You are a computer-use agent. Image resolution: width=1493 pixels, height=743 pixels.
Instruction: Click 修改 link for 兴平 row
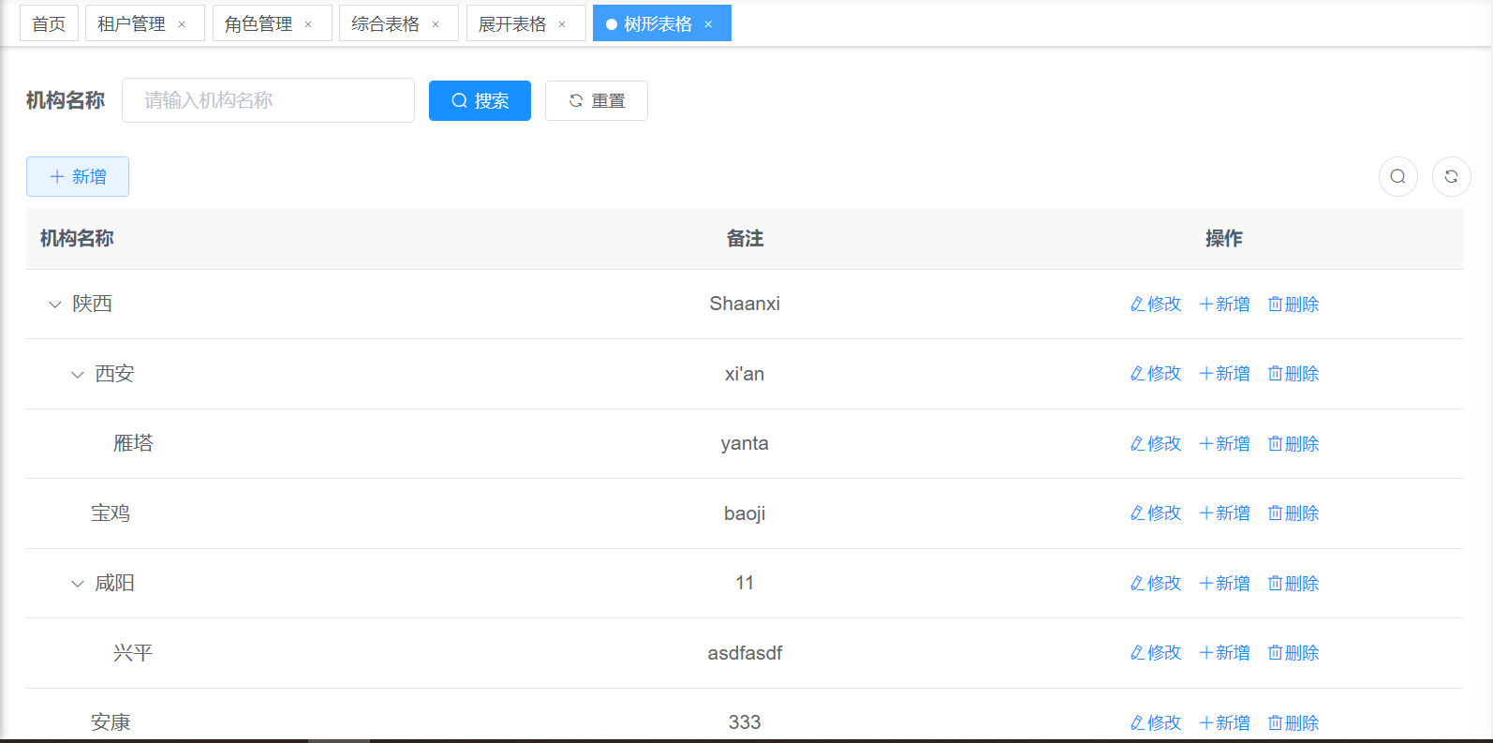point(1155,652)
